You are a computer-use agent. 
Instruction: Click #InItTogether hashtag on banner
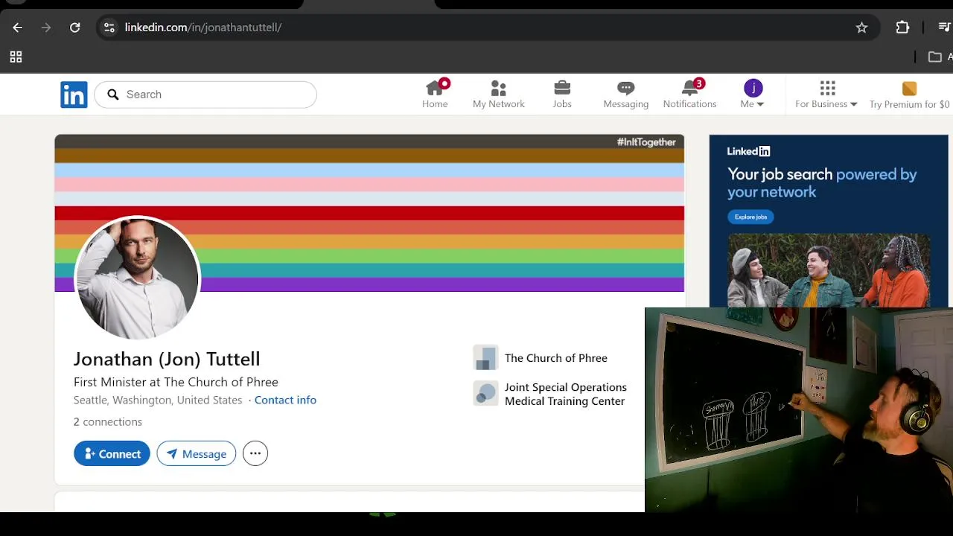click(x=646, y=142)
